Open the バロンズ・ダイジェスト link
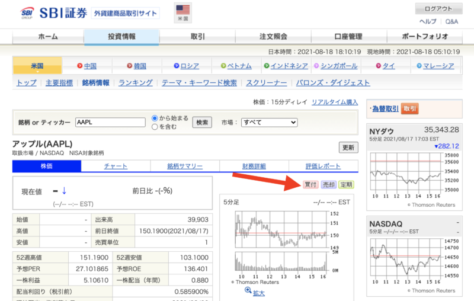The image size is (474, 301). [x=333, y=83]
